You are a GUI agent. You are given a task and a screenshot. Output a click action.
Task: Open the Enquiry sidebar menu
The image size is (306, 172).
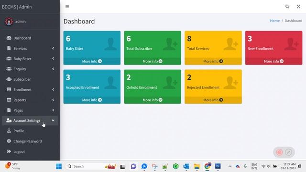(x=30, y=69)
